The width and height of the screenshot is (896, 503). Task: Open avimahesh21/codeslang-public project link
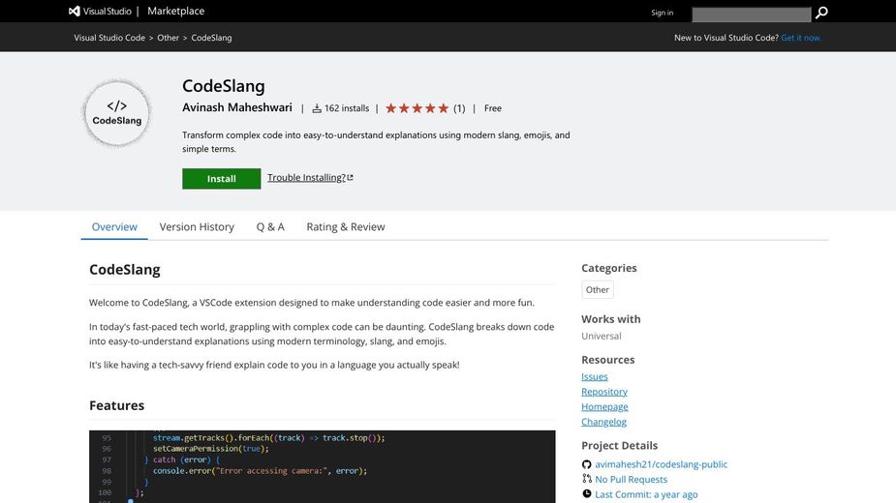(x=662, y=464)
